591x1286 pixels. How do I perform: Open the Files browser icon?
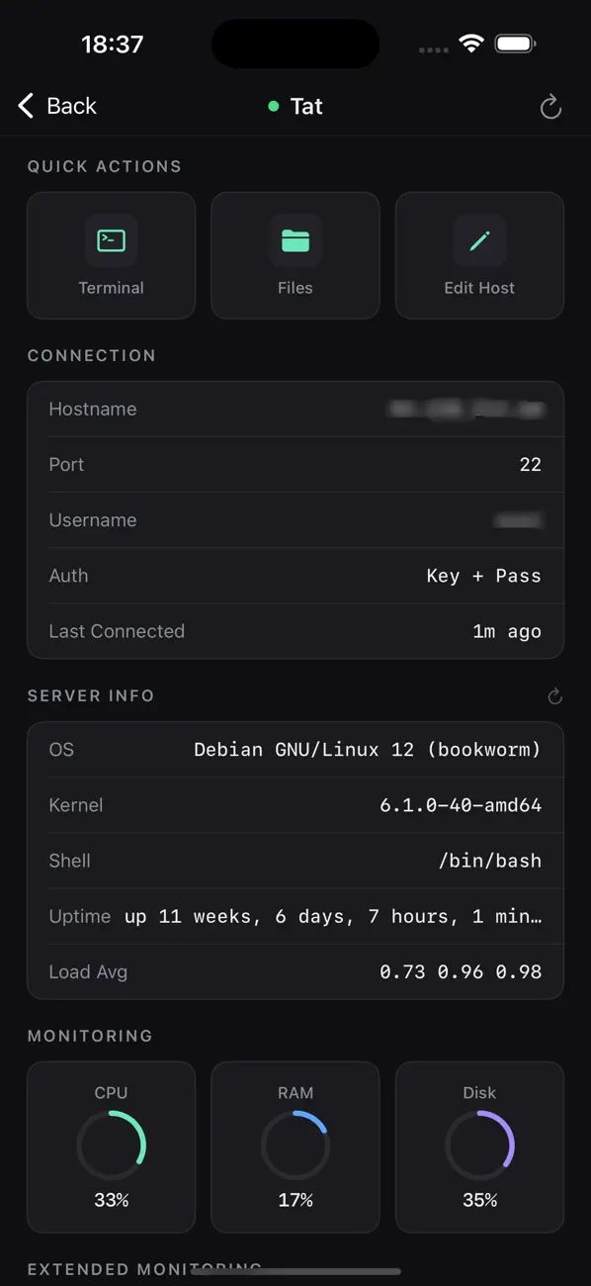[x=295, y=240]
